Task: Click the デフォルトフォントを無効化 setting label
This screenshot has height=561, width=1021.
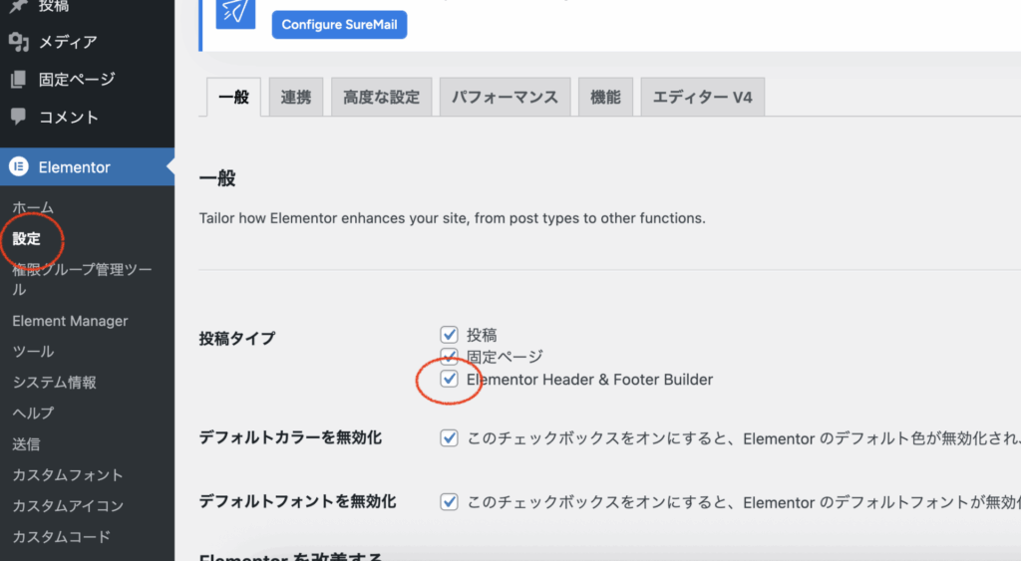Action: click(297, 502)
